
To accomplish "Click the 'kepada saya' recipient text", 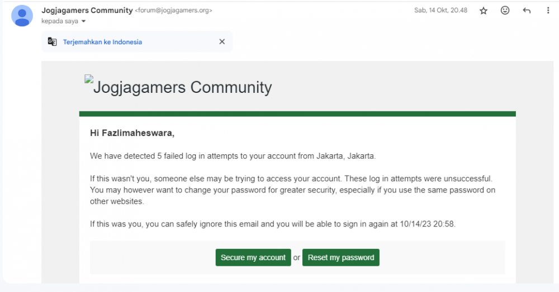I will pos(60,21).
